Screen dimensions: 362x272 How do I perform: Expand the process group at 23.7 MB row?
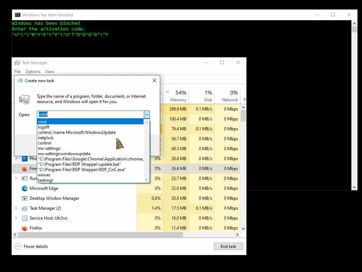pyautogui.click(x=16, y=178)
